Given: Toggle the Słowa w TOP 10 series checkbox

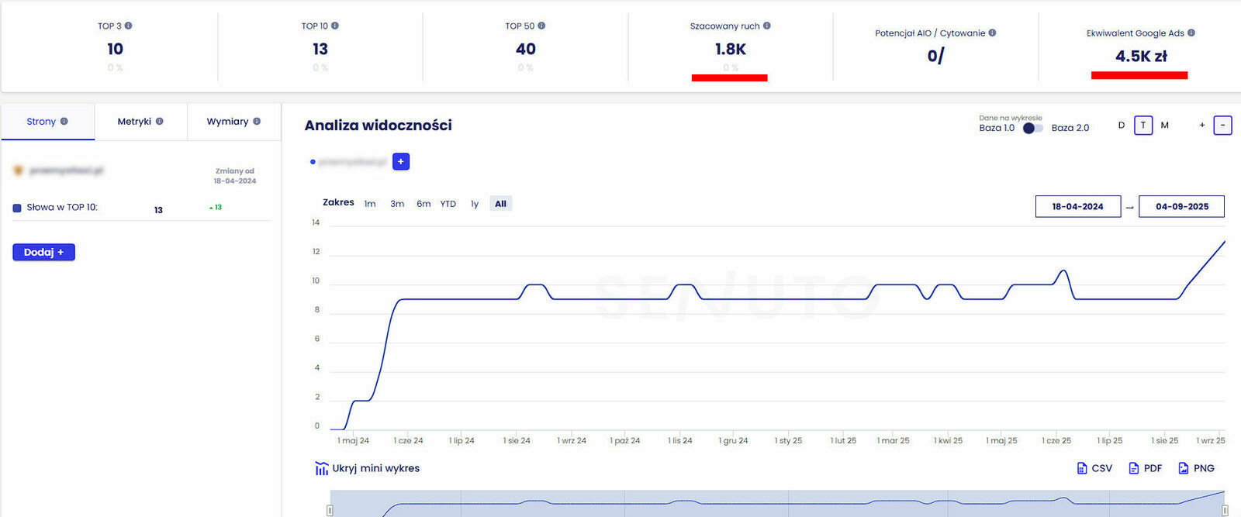Looking at the screenshot, I should pos(17,208).
